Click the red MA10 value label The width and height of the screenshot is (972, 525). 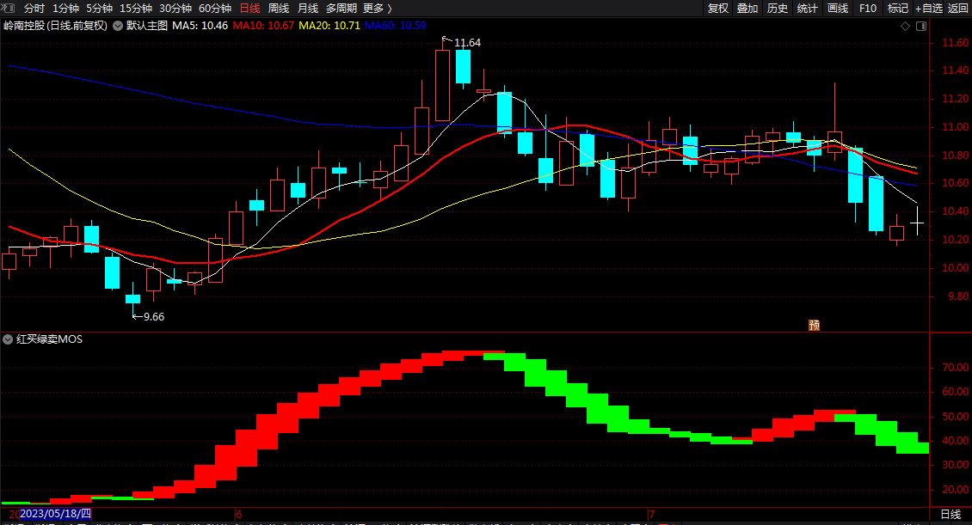pyautogui.click(x=263, y=26)
